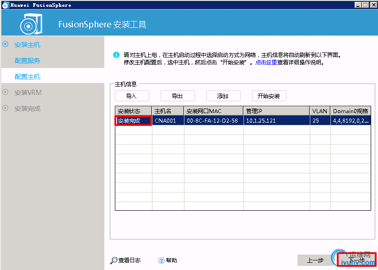Sort by VLAN column header
378x270 pixels.
[320, 111]
